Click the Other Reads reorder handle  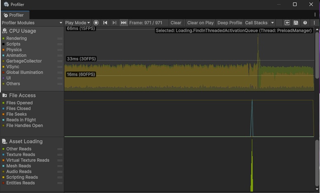tap(60, 149)
